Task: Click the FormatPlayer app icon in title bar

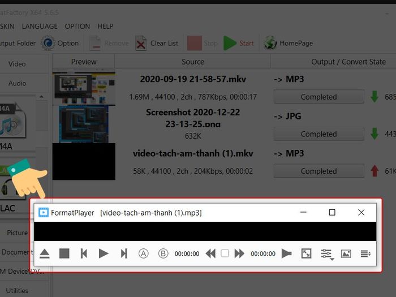Action: click(43, 213)
